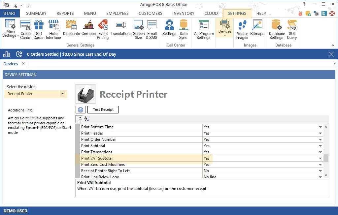338x215 pixels.
Task: Open the Vector Images settings
Action: 242,29
